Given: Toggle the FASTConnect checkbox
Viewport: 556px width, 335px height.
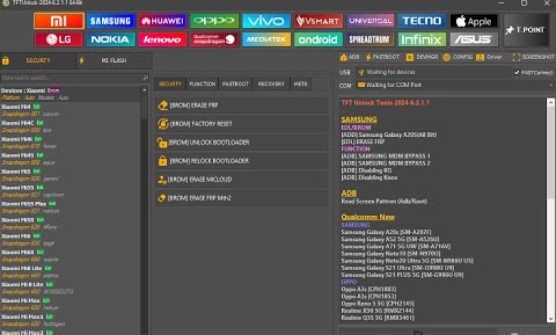Looking at the screenshot, I should (517, 72).
